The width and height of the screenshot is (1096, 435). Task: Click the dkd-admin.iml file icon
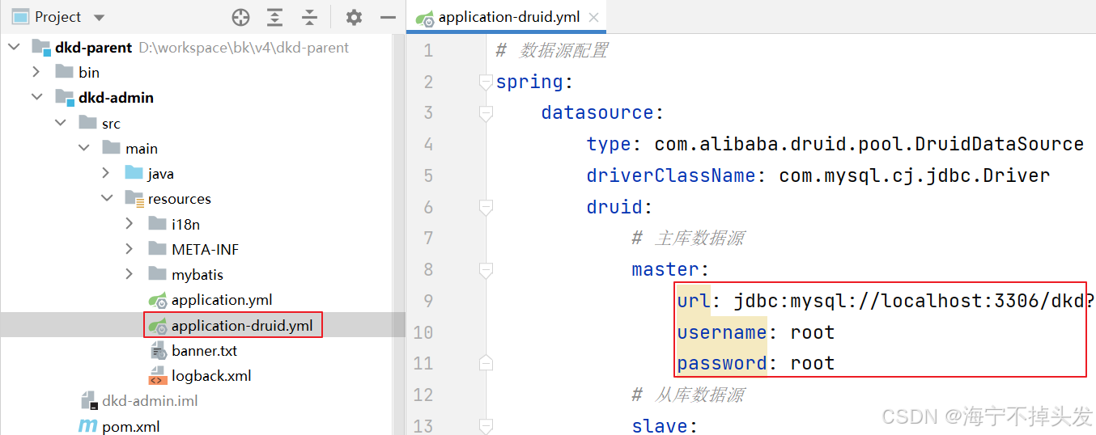pos(89,401)
